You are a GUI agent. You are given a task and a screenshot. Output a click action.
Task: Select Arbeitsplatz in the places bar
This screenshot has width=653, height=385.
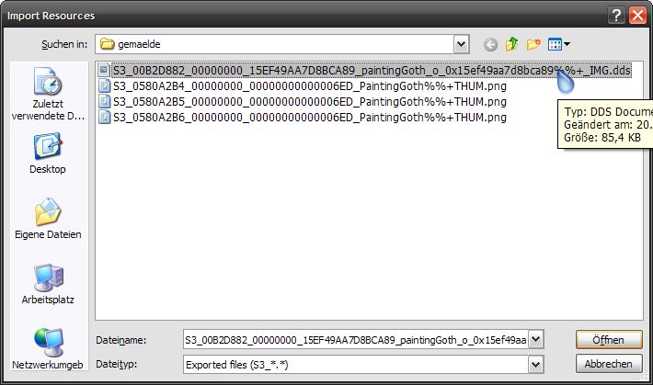tap(47, 284)
